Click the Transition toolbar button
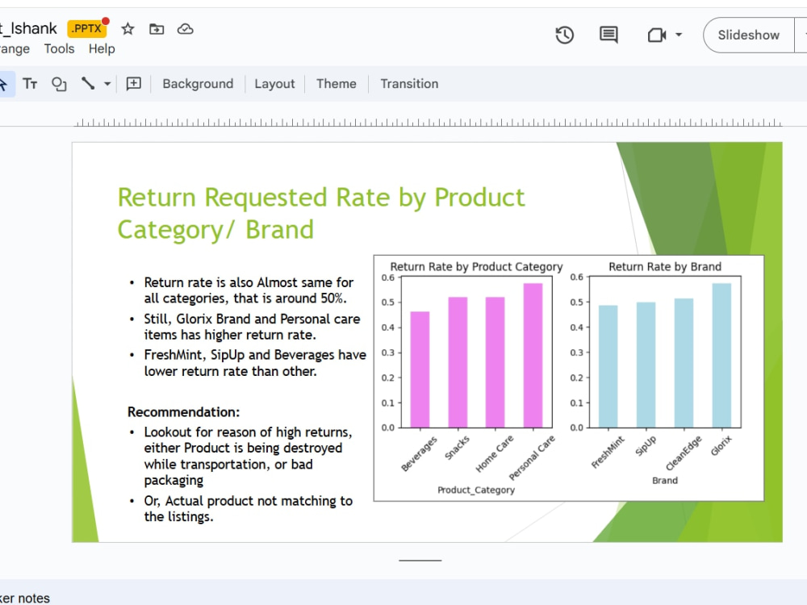 click(x=409, y=84)
